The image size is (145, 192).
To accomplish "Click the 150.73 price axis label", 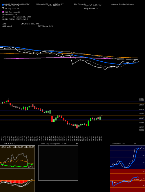I will point(142,109).
